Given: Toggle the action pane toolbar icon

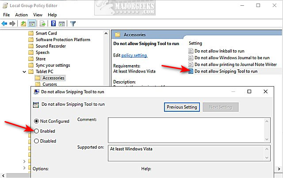Looking at the screenshot, I should tap(62, 23).
